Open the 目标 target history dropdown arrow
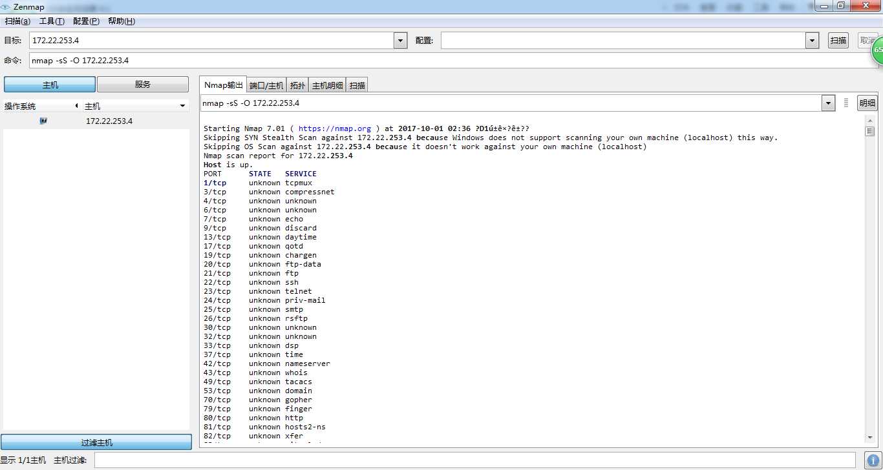This screenshot has height=470, width=883. click(401, 41)
